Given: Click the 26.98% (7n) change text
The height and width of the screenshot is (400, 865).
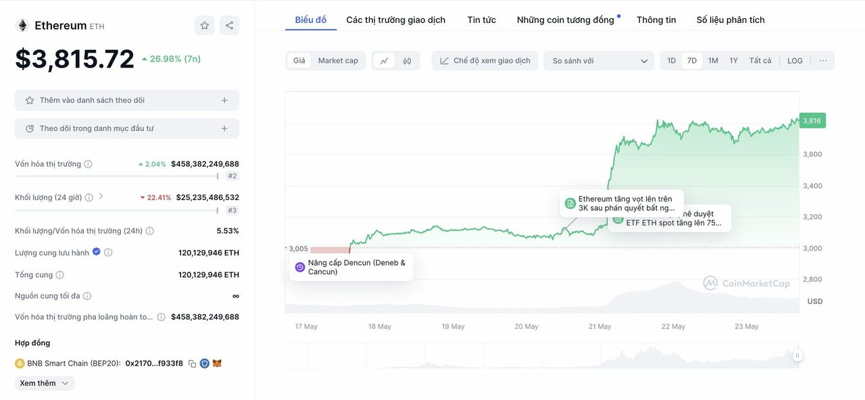Looking at the screenshot, I should pyautogui.click(x=171, y=59).
